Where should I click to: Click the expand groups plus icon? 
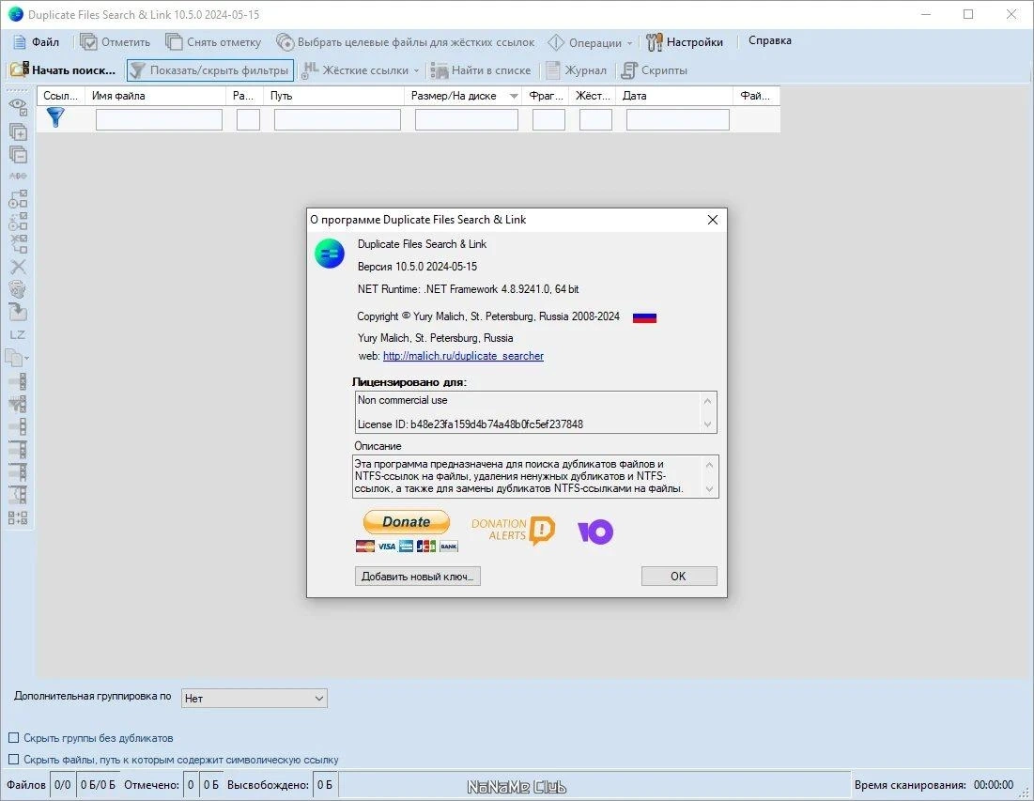click(x=18, y=131)
